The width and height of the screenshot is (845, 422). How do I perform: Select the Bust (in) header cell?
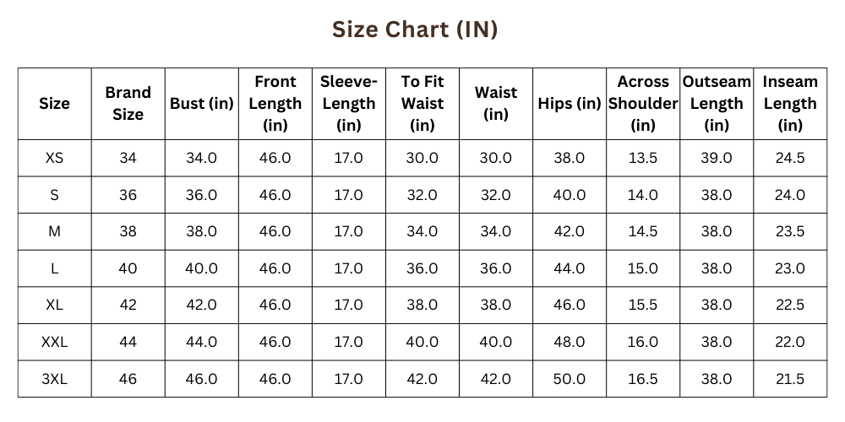point(201,104)
